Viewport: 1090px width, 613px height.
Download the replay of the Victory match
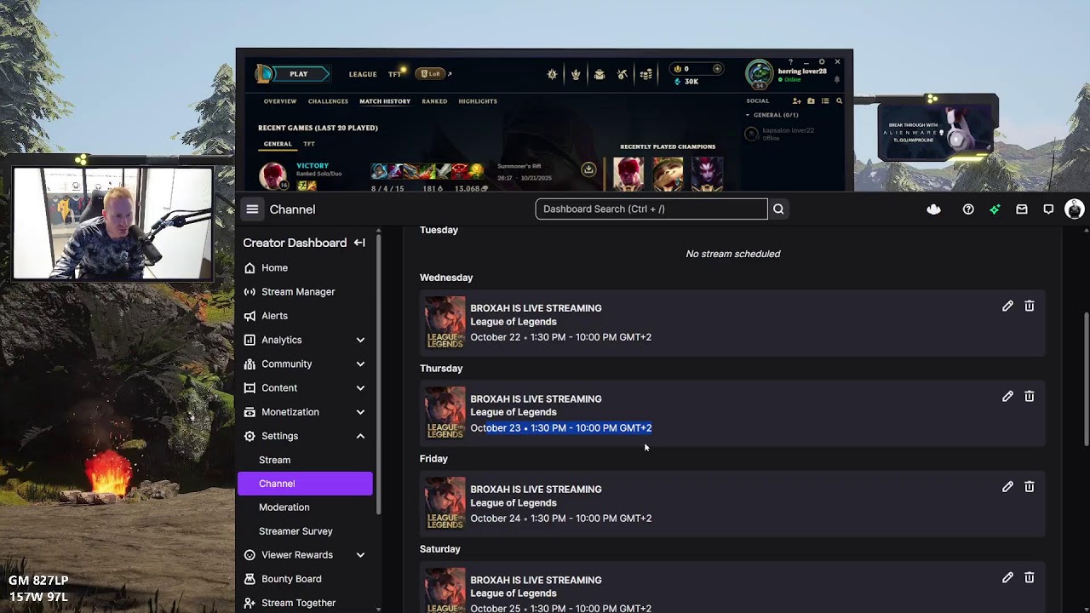coord(588,169)
